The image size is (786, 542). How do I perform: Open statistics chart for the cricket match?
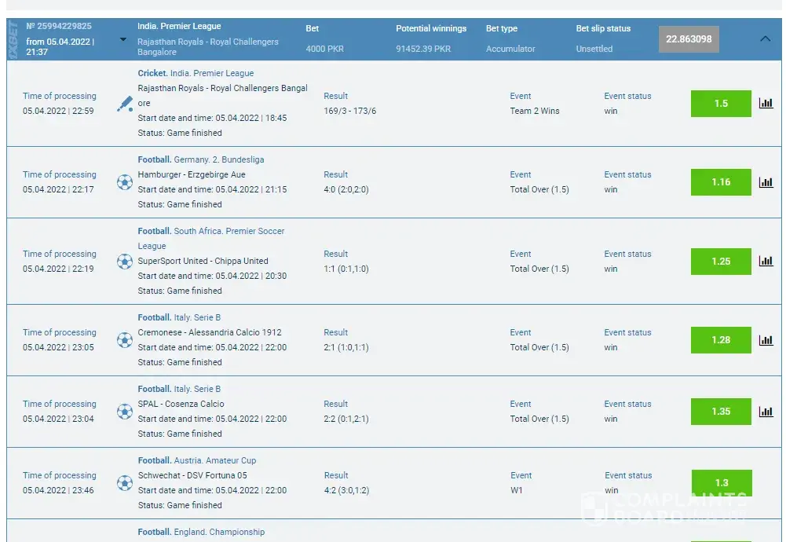click(x=766, y=103)
